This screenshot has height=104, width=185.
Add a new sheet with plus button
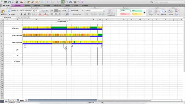[27, 100]
